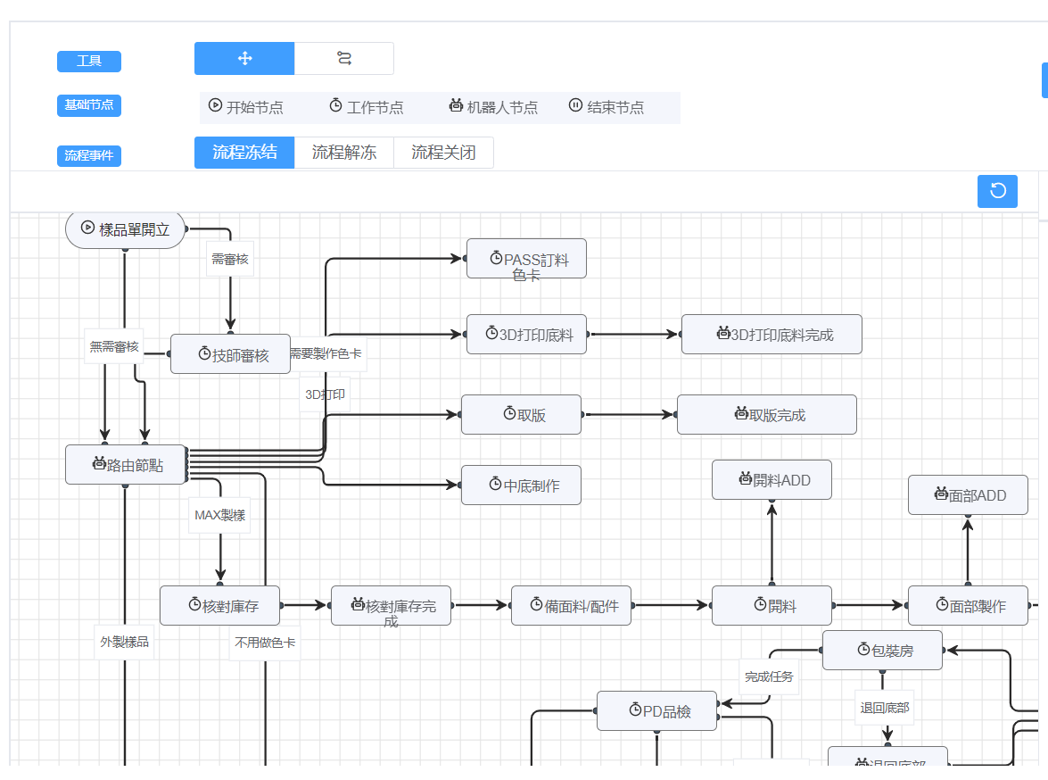Click the 工作节点 timer icon
1048x780 pixels.
pyautogui.click(x=335, y=105)
